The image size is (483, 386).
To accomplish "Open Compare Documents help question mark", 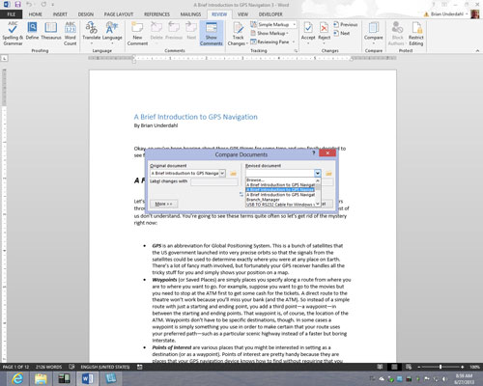I will pos(313,153).
